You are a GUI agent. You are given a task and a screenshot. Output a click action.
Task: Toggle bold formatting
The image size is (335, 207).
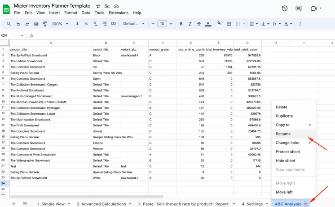(x=181, y=24)
